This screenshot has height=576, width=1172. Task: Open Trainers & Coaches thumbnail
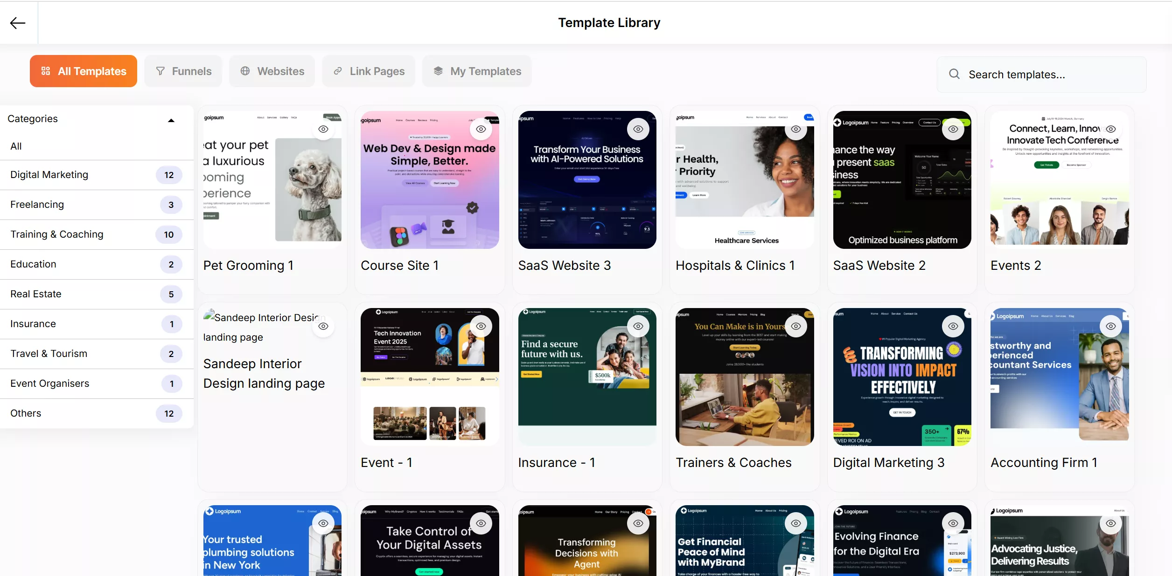[745, 377]
